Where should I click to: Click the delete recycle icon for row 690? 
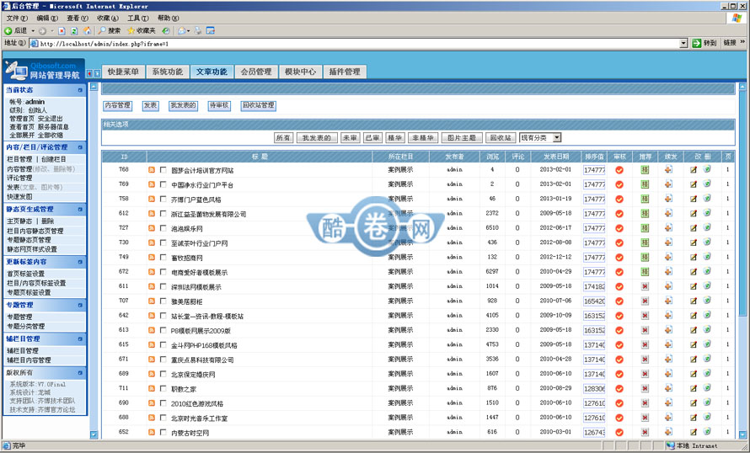(x=707, y=402)
